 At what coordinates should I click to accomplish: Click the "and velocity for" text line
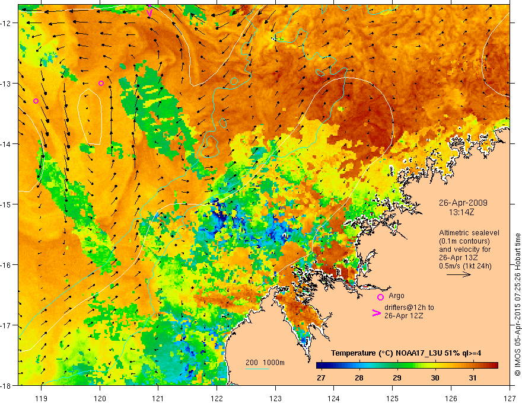[464, 250]
